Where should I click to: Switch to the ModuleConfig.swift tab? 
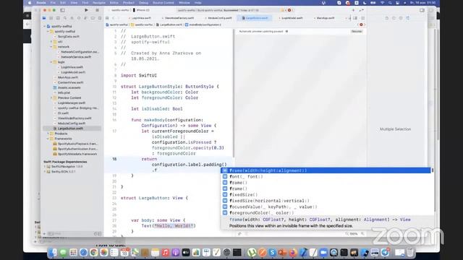(220, 18)
